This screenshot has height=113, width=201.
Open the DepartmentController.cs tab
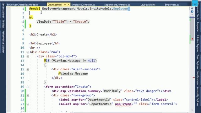[x=117, y=5]
